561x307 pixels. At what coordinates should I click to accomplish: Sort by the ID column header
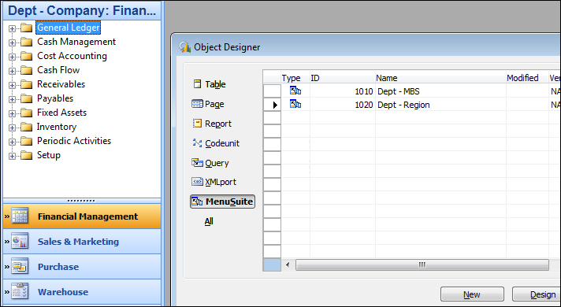(343, 78)
